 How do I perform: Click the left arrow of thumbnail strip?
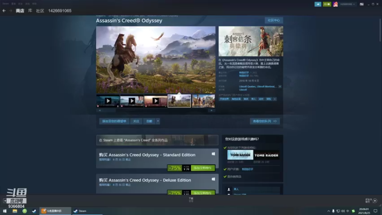point(100,110)
